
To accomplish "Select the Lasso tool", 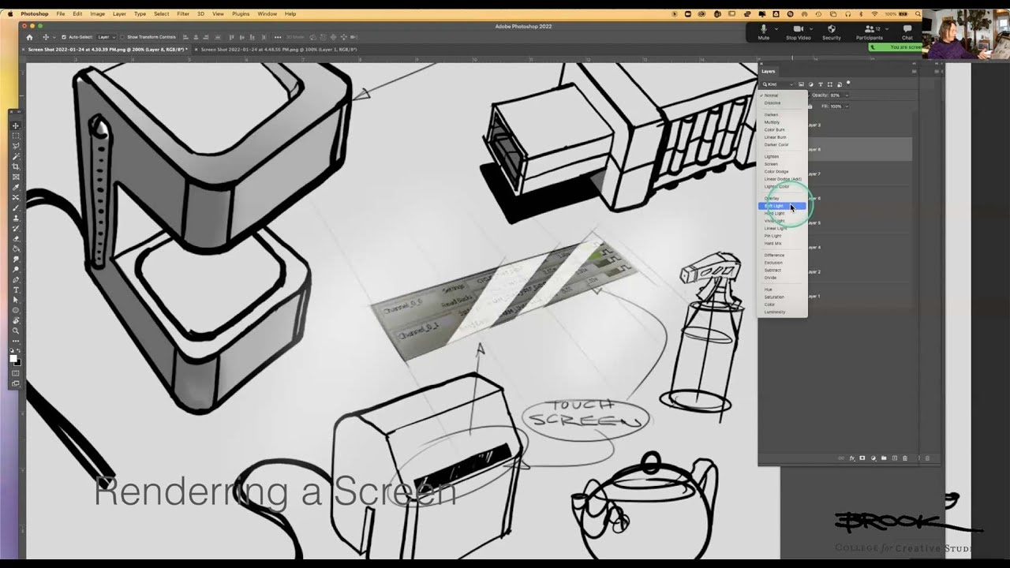I will point(16,146).
